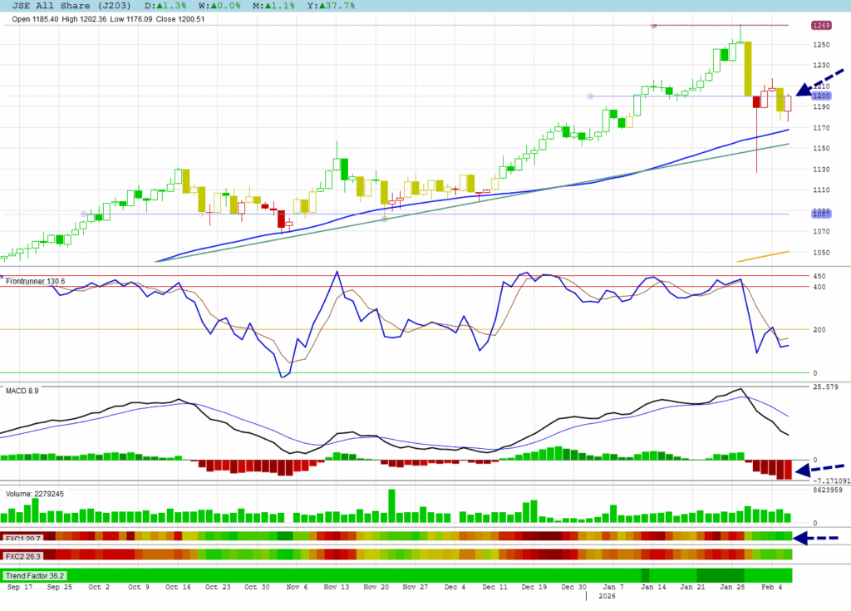Click the Volume: 2279245 label
This screenshot has width=851, height=611.
click(x=35, y=494)
